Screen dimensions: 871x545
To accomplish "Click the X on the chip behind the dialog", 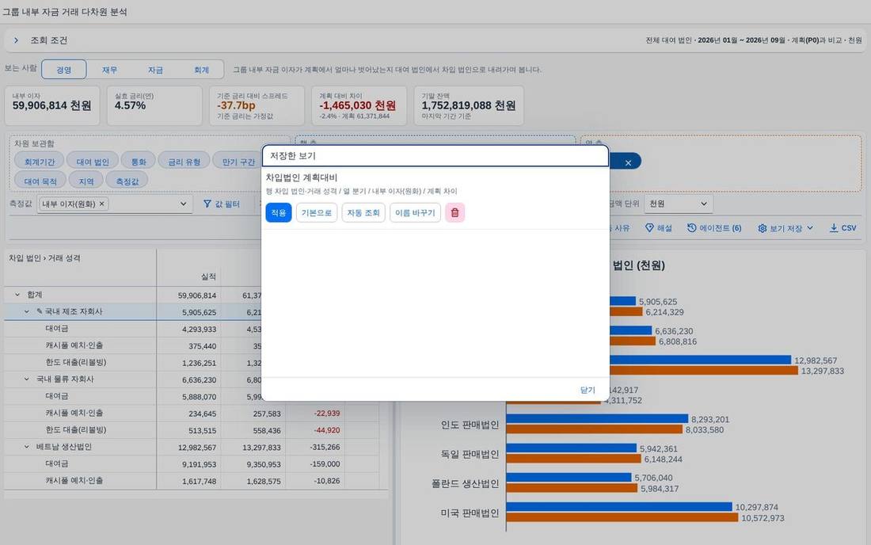I will tap(628, 162).
